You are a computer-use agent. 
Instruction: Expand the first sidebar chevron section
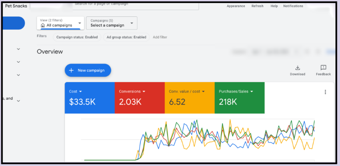coord(19,49)
